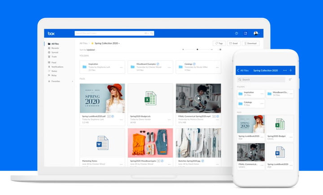This screenshot has height=195, width=323.
Task: Open the search filter options dropdown in the search box
Action: click(146, 33)
